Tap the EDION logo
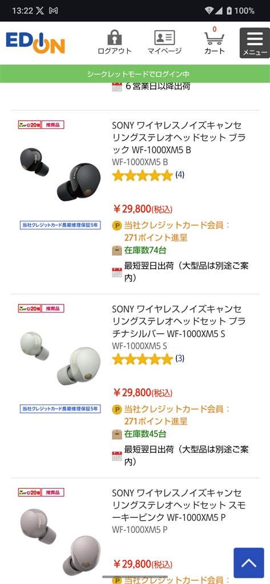The width and height of the screenshot is (270, 584). (x=35, y=43)
